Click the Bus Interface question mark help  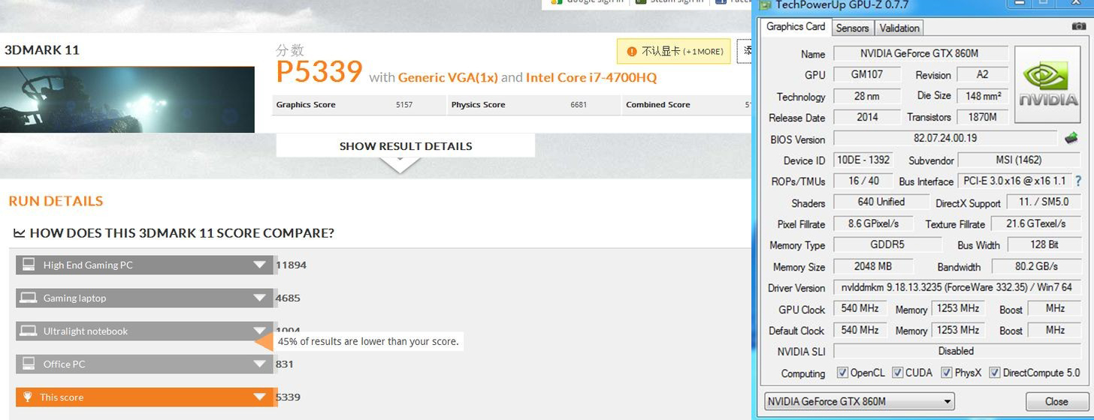pyautogui.click(x=1078, y=181)
